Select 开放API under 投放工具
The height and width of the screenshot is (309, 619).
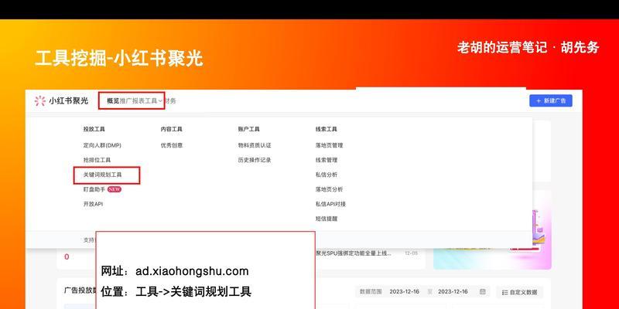(x=93, y=204)
